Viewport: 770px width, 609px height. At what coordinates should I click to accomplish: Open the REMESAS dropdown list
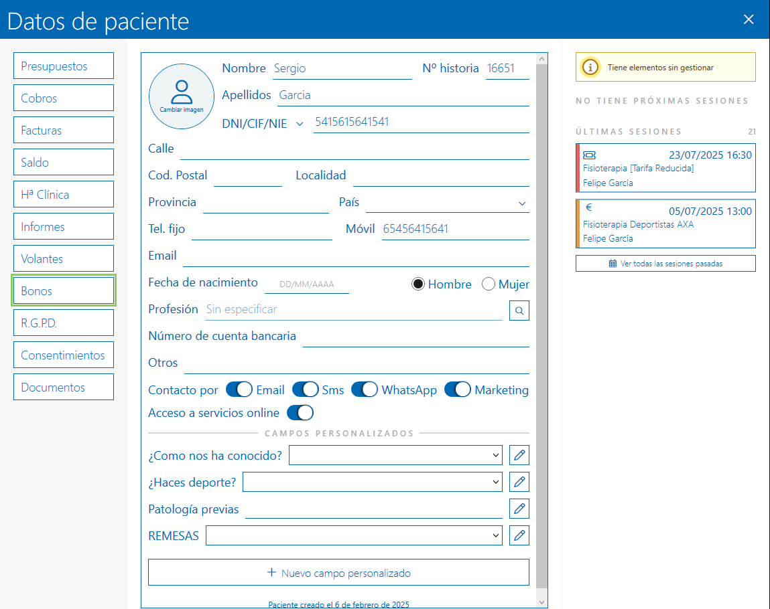point(354,535)
